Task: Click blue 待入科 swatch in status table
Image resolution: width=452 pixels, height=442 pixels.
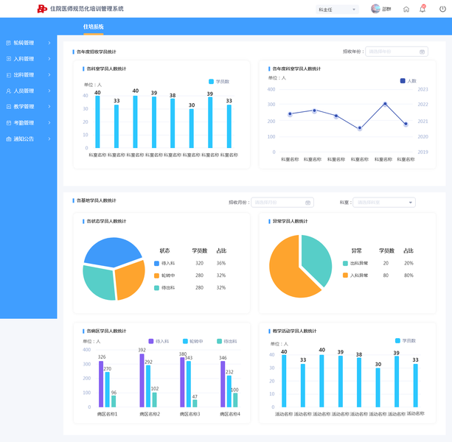Action: 156,263
